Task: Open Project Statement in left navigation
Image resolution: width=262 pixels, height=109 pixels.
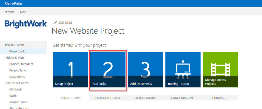Action: click(21, 64)
